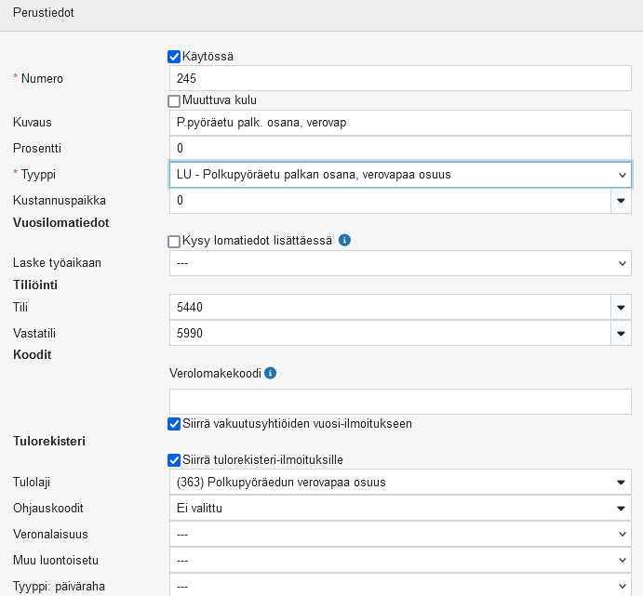Uncheck Siirrä vakuutusyhtiöiden vuosi-ilmoitukseen
Viewport: 643px width, 596px height.
174,424
